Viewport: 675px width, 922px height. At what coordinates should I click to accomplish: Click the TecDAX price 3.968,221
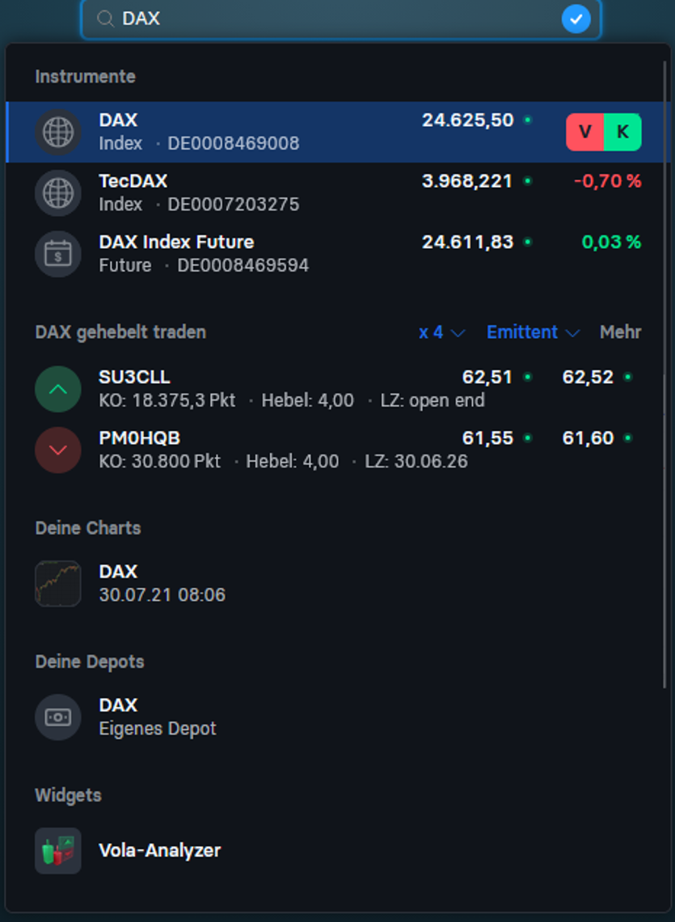tap(467, 181)
